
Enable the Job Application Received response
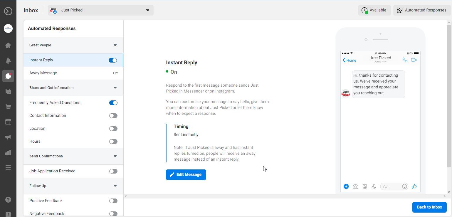(x=113, y=171)
